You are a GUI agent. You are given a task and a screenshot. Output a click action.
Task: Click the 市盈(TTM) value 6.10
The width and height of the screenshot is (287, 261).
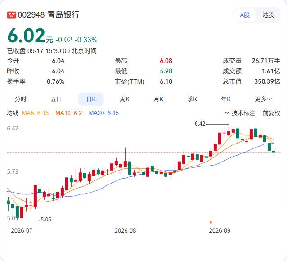click(x=166, y=81)
